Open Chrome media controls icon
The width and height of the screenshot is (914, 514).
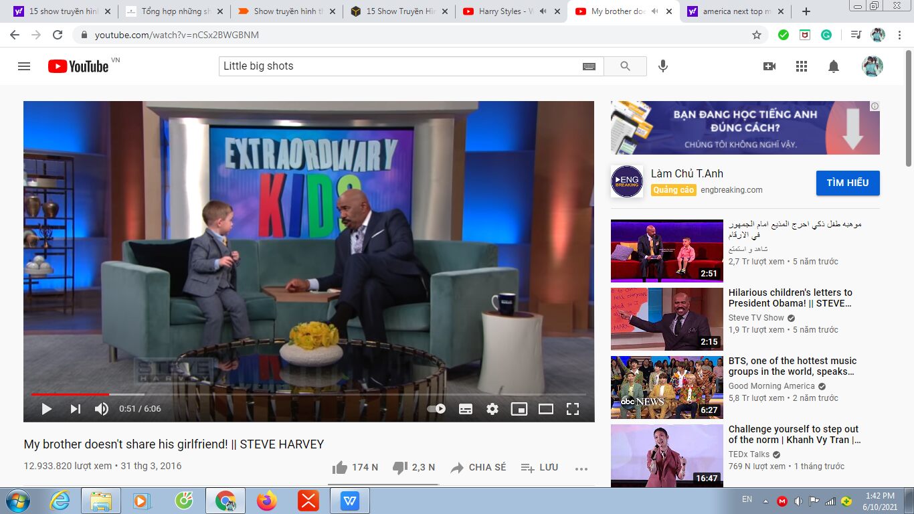point(856,35)
